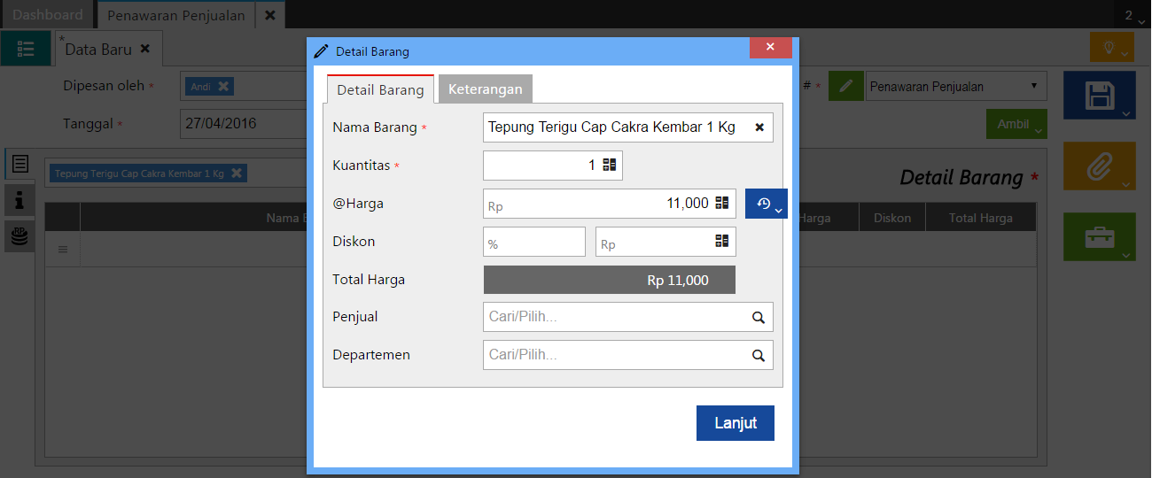Click the calculator icon in @Harga field
The width and height of the screenshot is (1152, 478).
pos(722,204)
